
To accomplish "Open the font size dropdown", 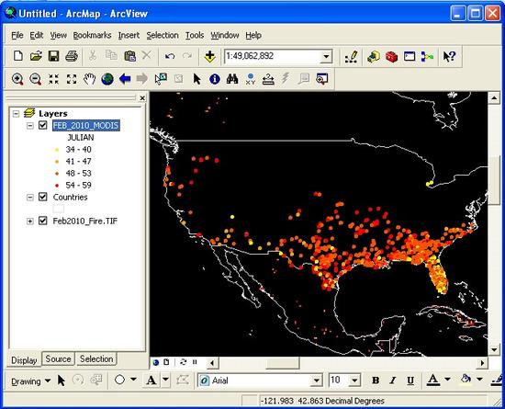I will tap(354, 381).
